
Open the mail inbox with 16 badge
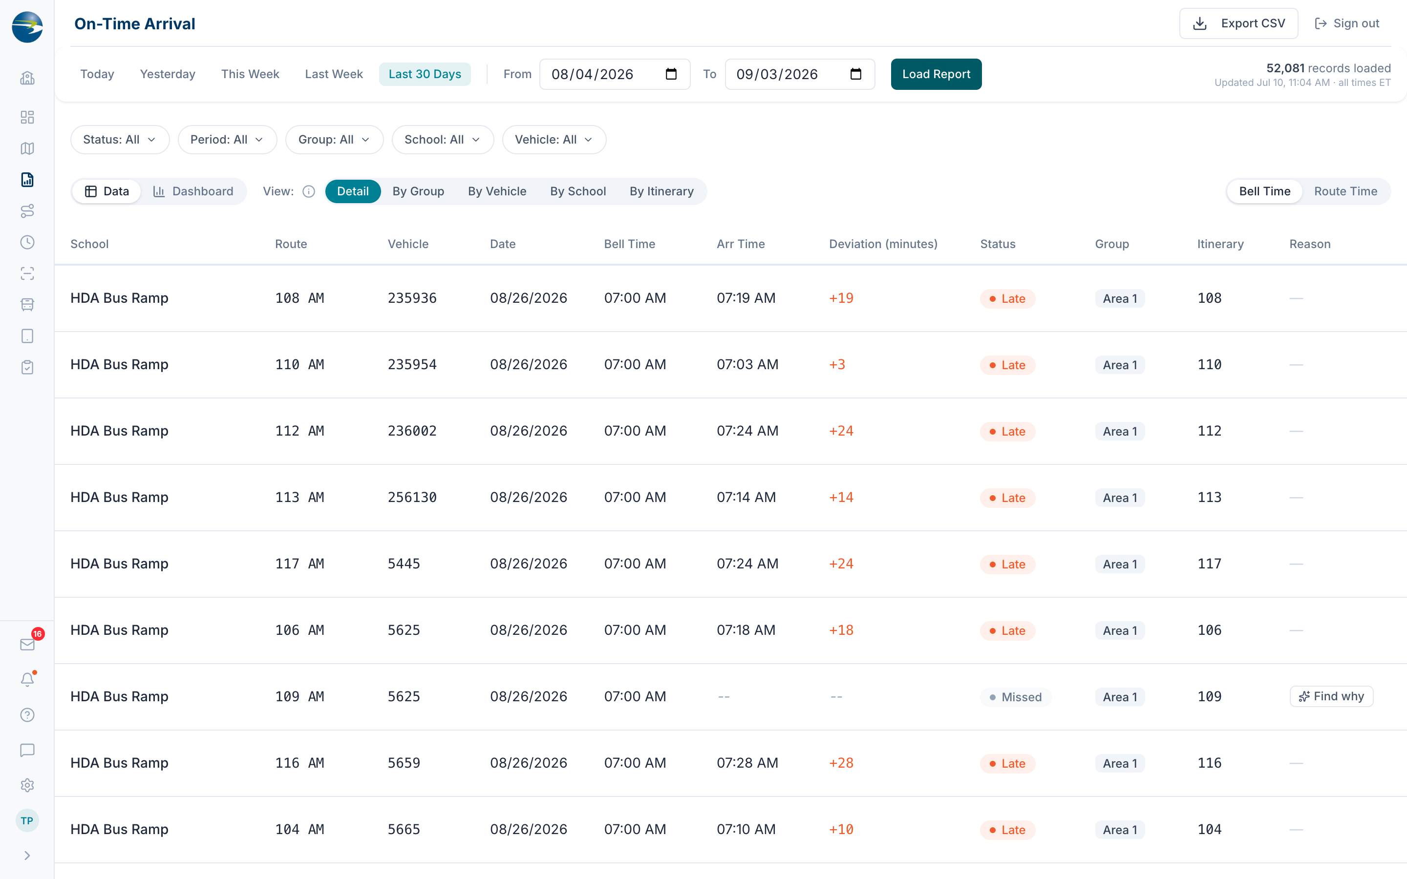click(x=27, y=644)
